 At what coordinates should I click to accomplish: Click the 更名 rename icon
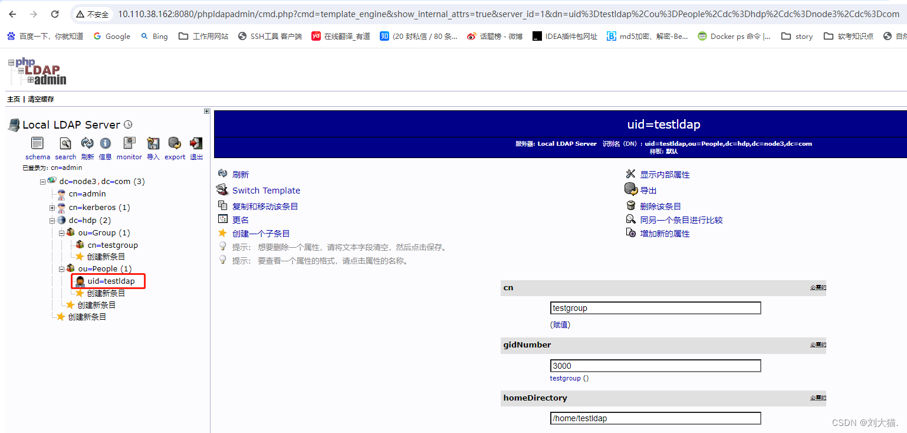[x=222, y=219]
